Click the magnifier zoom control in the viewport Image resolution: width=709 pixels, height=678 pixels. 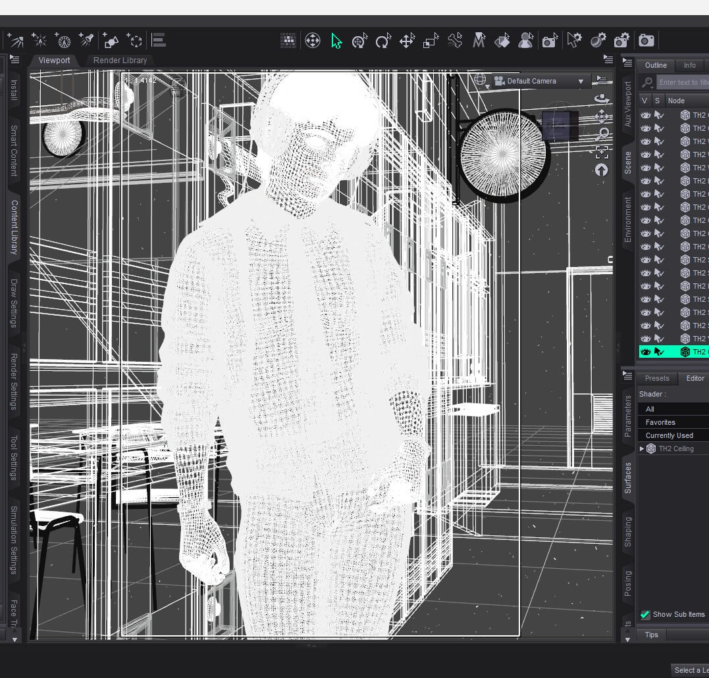pos(602,134)
